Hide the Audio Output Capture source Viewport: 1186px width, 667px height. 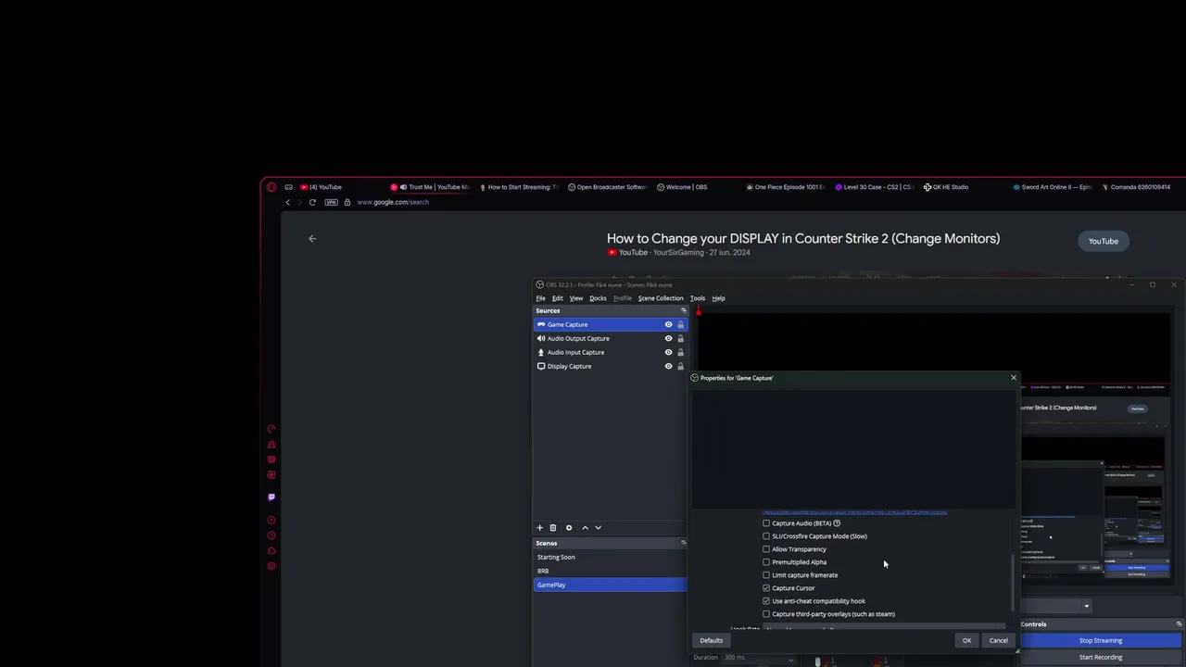point(668,339)
